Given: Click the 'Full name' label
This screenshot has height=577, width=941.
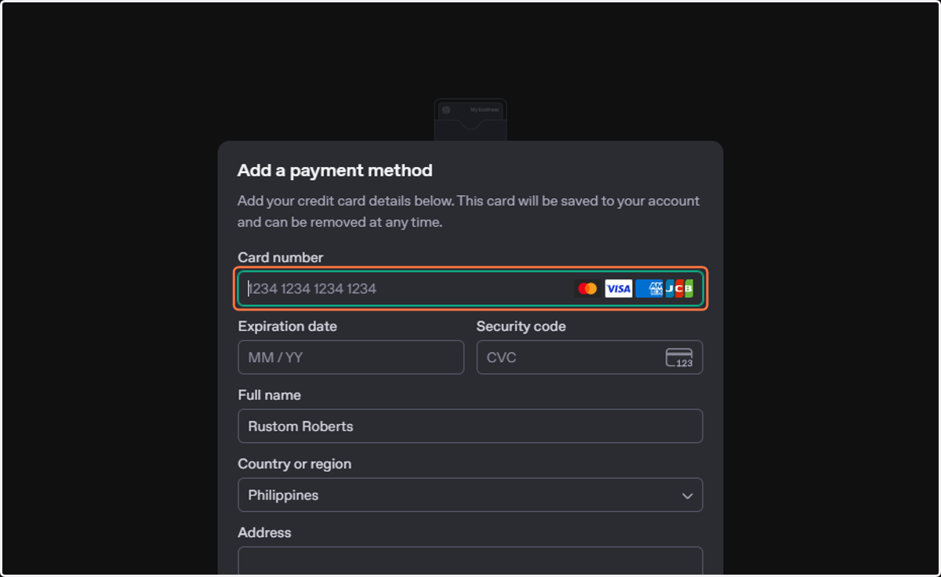Looking at the screenshot, I should coord(270,395).
